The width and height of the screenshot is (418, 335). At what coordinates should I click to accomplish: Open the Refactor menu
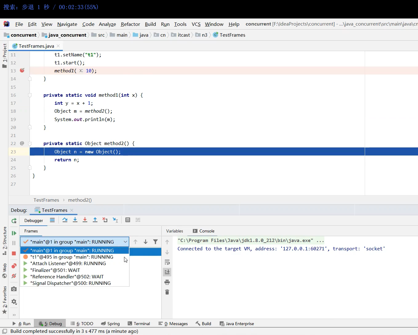tap(130, 24)
